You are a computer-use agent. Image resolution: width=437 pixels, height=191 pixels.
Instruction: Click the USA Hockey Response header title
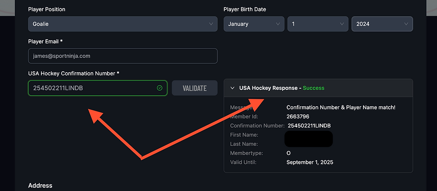(x=268, y=88)
